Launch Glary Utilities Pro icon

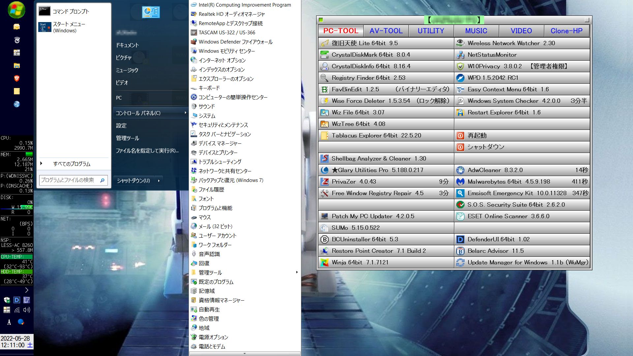pos(325,170)
